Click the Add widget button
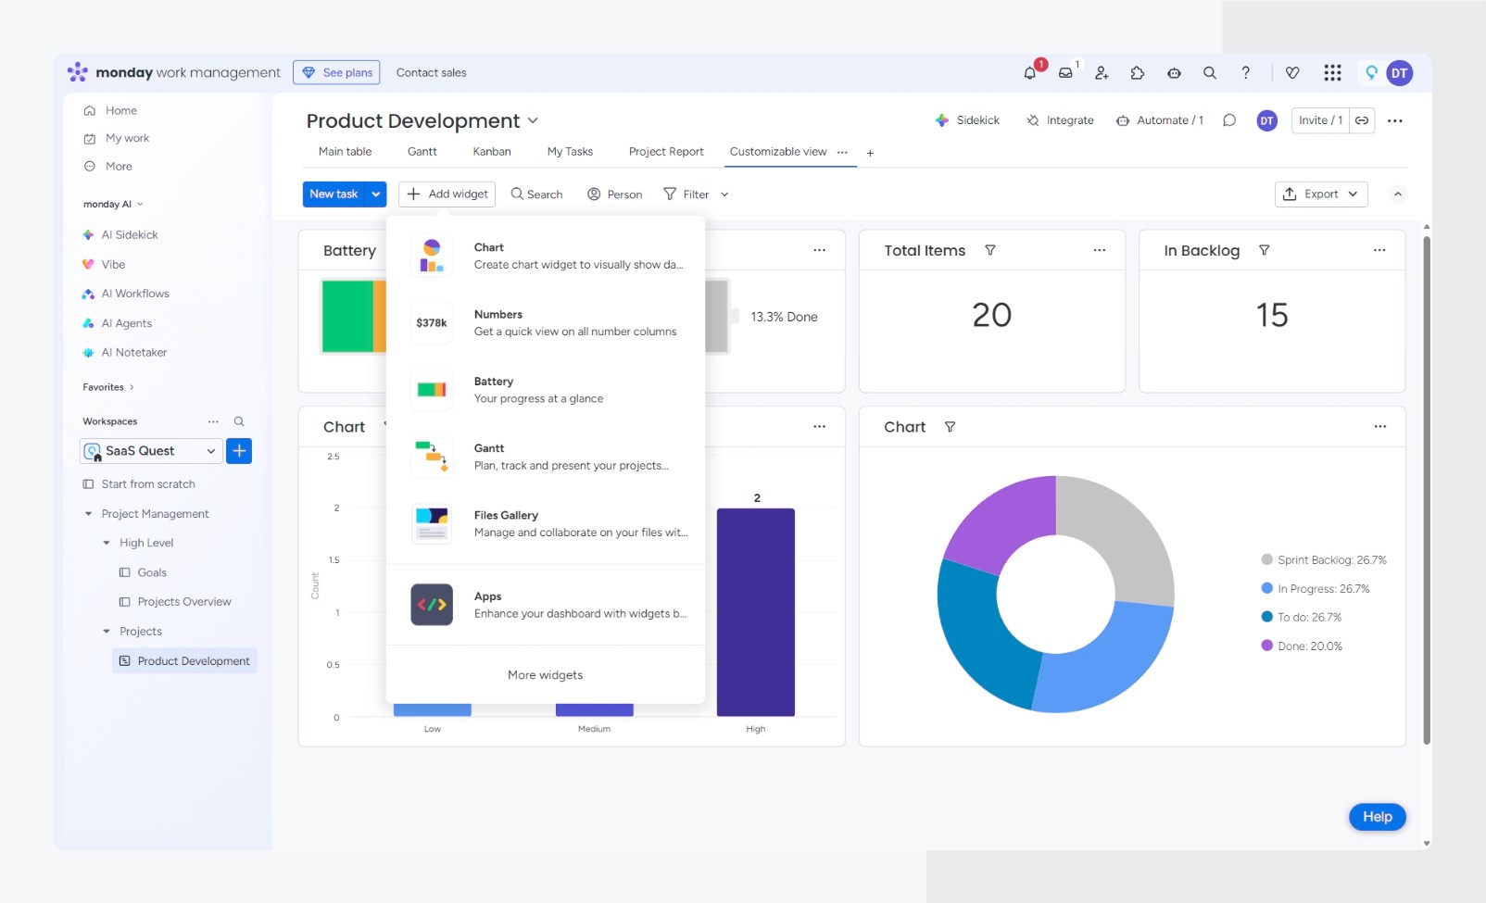The width and height of the screenshot is (1486, 903). point(447,194)
